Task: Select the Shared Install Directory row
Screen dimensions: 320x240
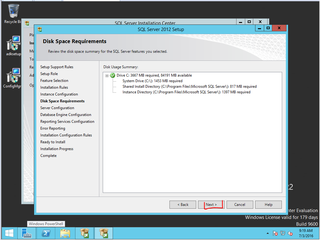Action: [x=190, y=87]
